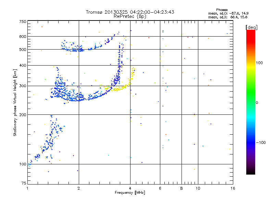This screenshot has height=205, width=274.
Task: Click the '10' x-axis tick label
Action: 198,188
